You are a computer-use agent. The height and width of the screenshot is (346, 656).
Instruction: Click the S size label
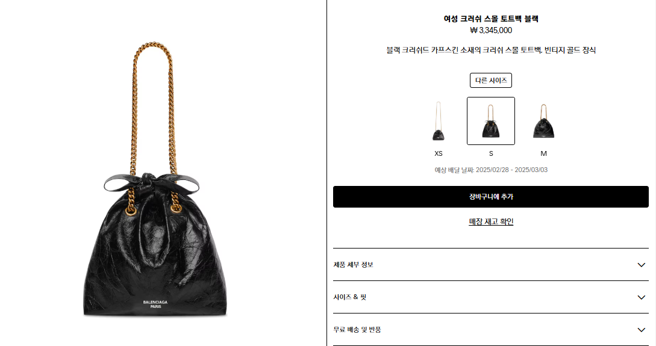[491, 153]
